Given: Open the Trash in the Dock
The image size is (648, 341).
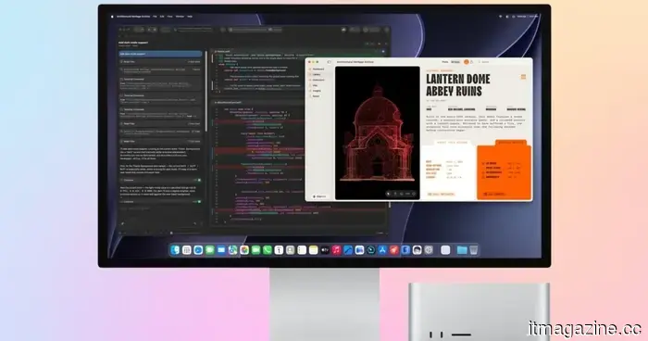Looking at the screenshot, I should [474, 250].
